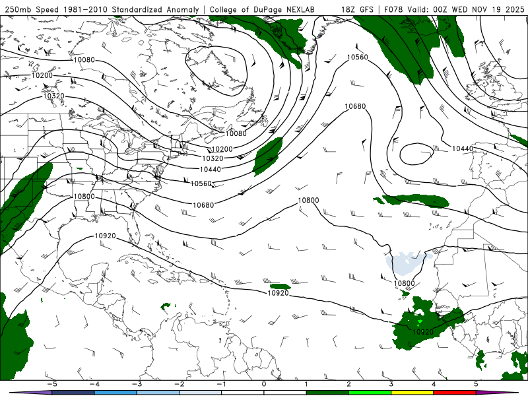Click the closed contour low over Labrador
Screen dimensions: 528x396
(x=216, y=71)
